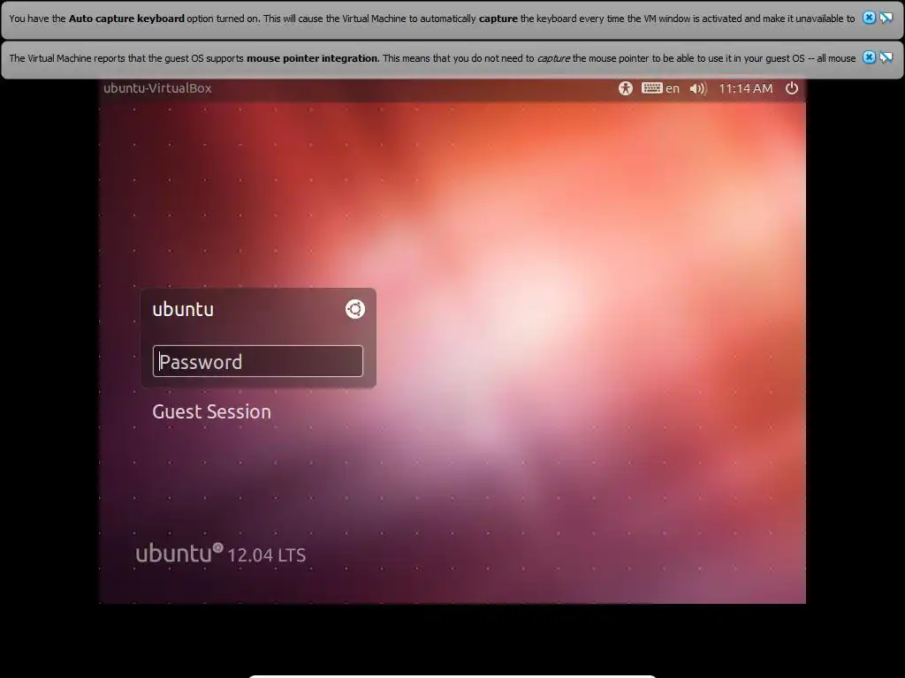905x678 pixels.
Task: Select the 'ubuntu' user name
Action: click(183, 310)
